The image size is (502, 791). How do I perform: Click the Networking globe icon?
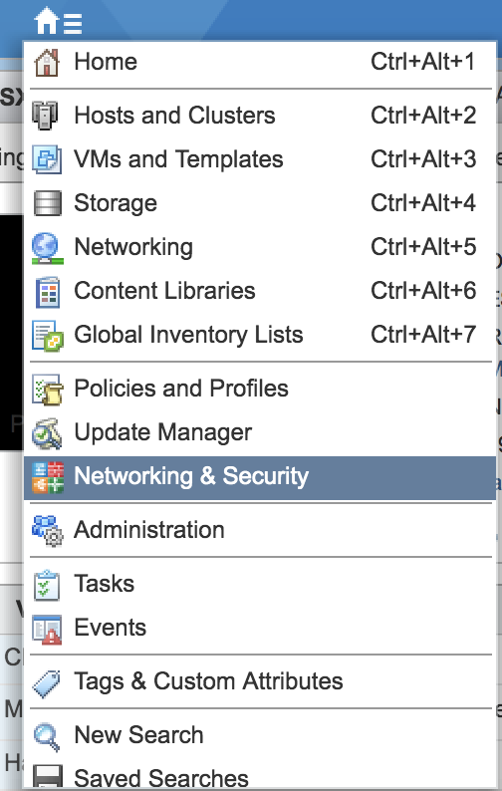point(48,248)
